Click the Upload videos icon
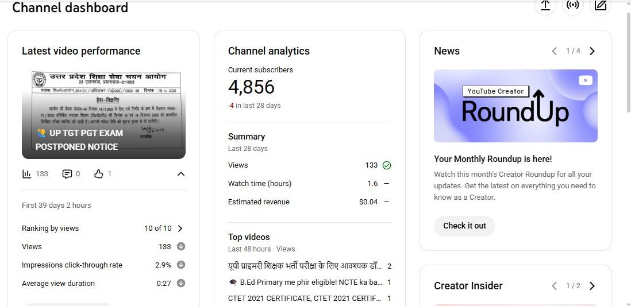The width and height of the screenshot is (631, 306). click(545, 5)
